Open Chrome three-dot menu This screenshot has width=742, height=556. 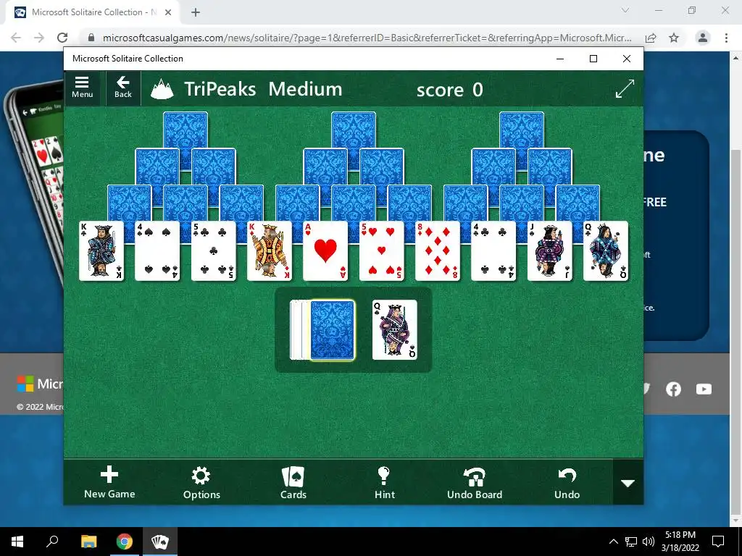coord(726,38)
